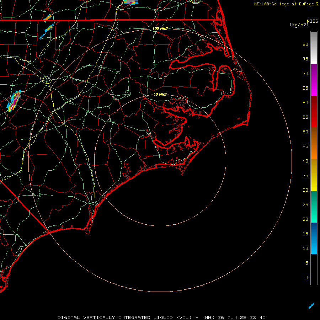Select the 70 value on the color scale
The image size is (320, 320).
tap(305, 74)
